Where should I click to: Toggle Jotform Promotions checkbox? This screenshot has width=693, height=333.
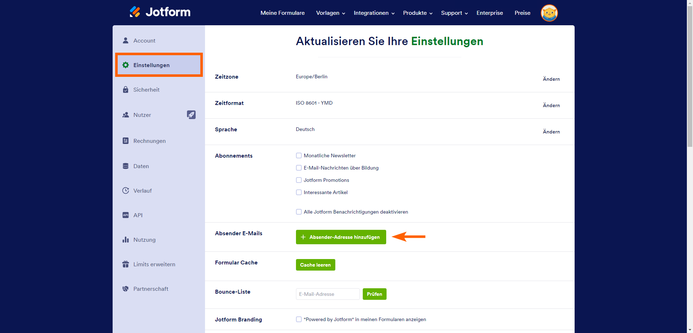point(299,180)
